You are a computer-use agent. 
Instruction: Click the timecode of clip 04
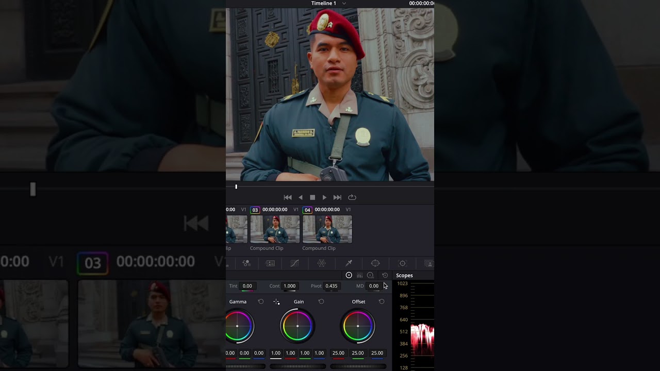pos(327,210)
